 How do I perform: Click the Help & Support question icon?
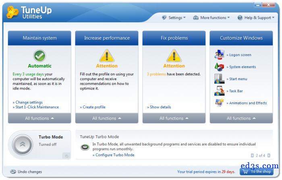(x=240, y=18)
